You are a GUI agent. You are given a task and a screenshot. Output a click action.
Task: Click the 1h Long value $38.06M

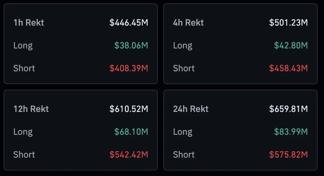131,45
